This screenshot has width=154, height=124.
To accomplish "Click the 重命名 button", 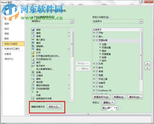I will 135,97.
